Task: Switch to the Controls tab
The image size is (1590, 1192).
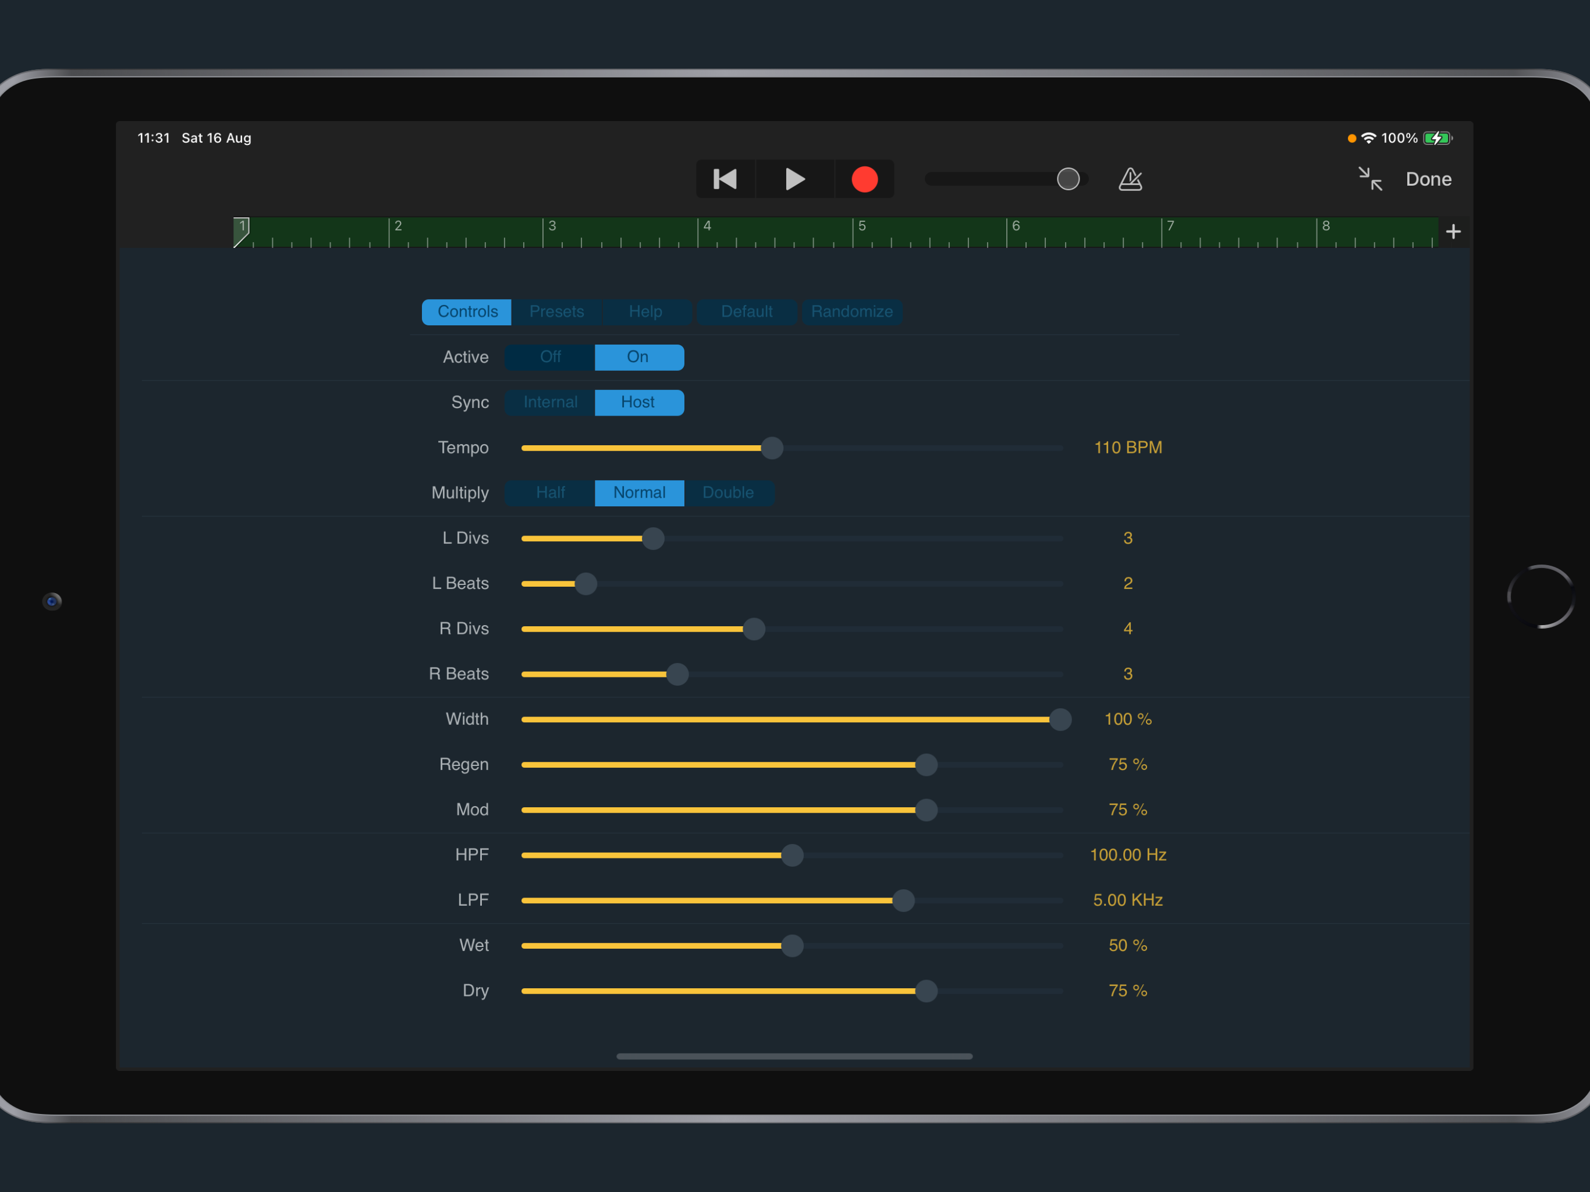Action: [467, 311]
